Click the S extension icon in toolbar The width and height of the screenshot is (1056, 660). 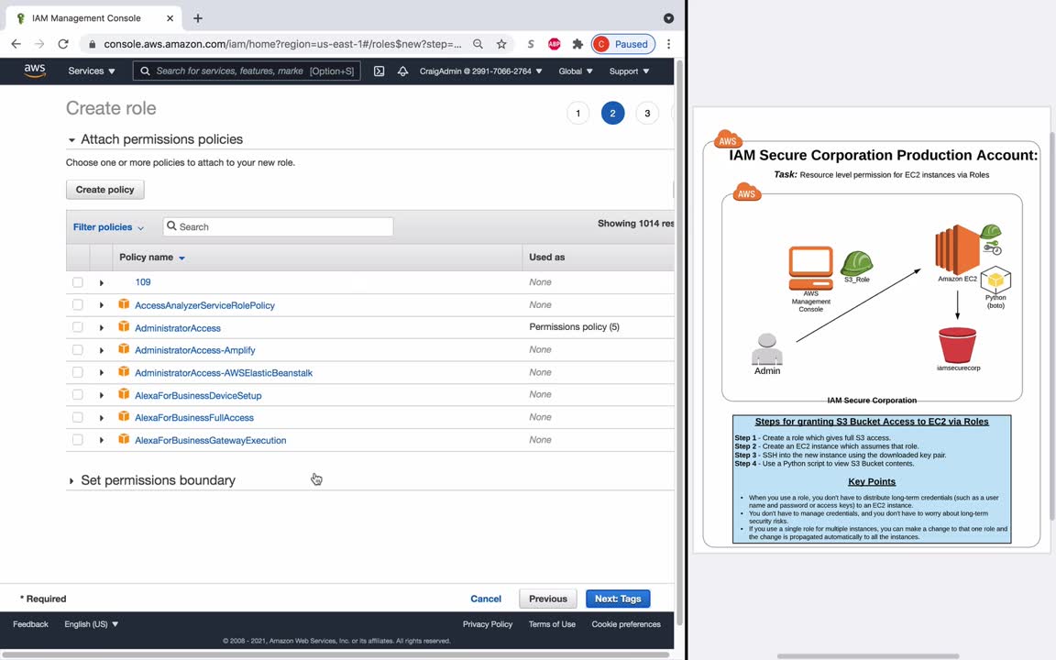pyautogui.click(x=531, y=44)
